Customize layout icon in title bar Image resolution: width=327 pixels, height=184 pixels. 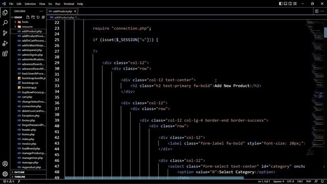pos(295,4)
